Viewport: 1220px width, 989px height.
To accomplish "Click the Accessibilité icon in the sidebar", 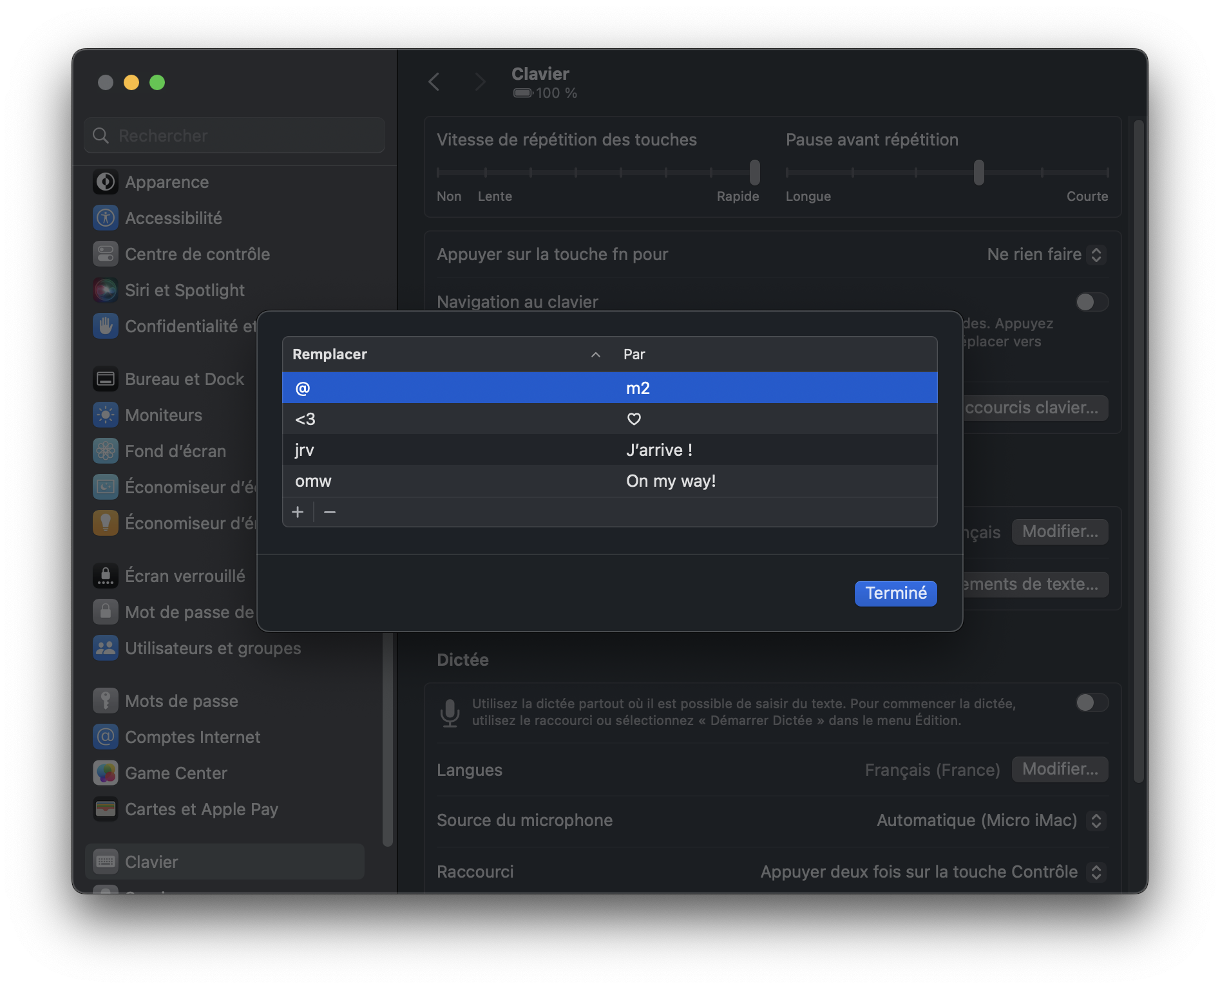I will click(x=106, y=218).
